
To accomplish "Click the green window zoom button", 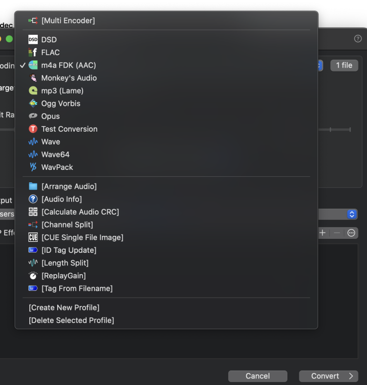I will tap(9, 39).
